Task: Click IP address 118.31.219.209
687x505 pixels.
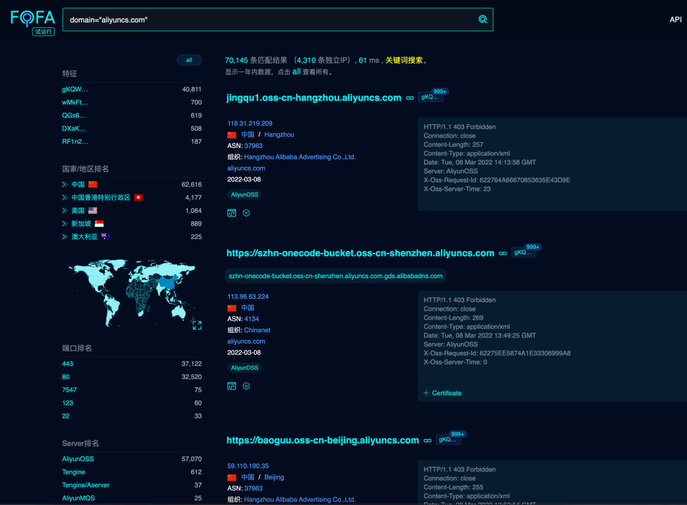Action: point(250,123)
